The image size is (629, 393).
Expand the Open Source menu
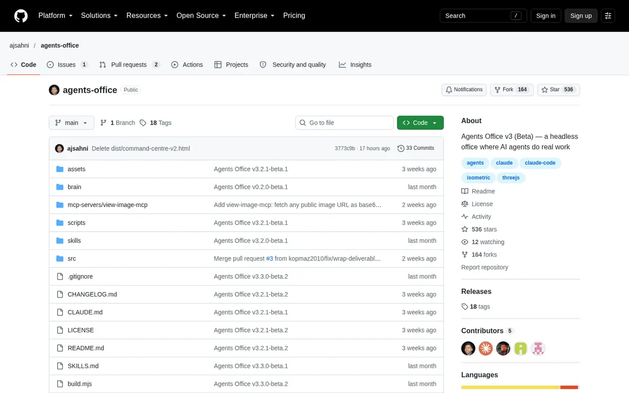point(201,16)
